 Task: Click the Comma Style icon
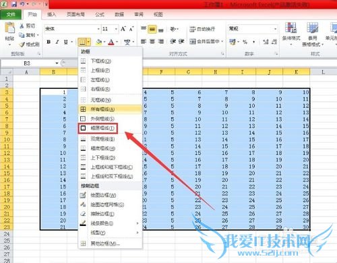coord(254,42)
